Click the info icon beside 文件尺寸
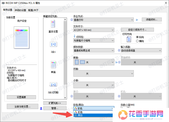The width and height of the screenshot is (169, 122). [x=71, y=30]
